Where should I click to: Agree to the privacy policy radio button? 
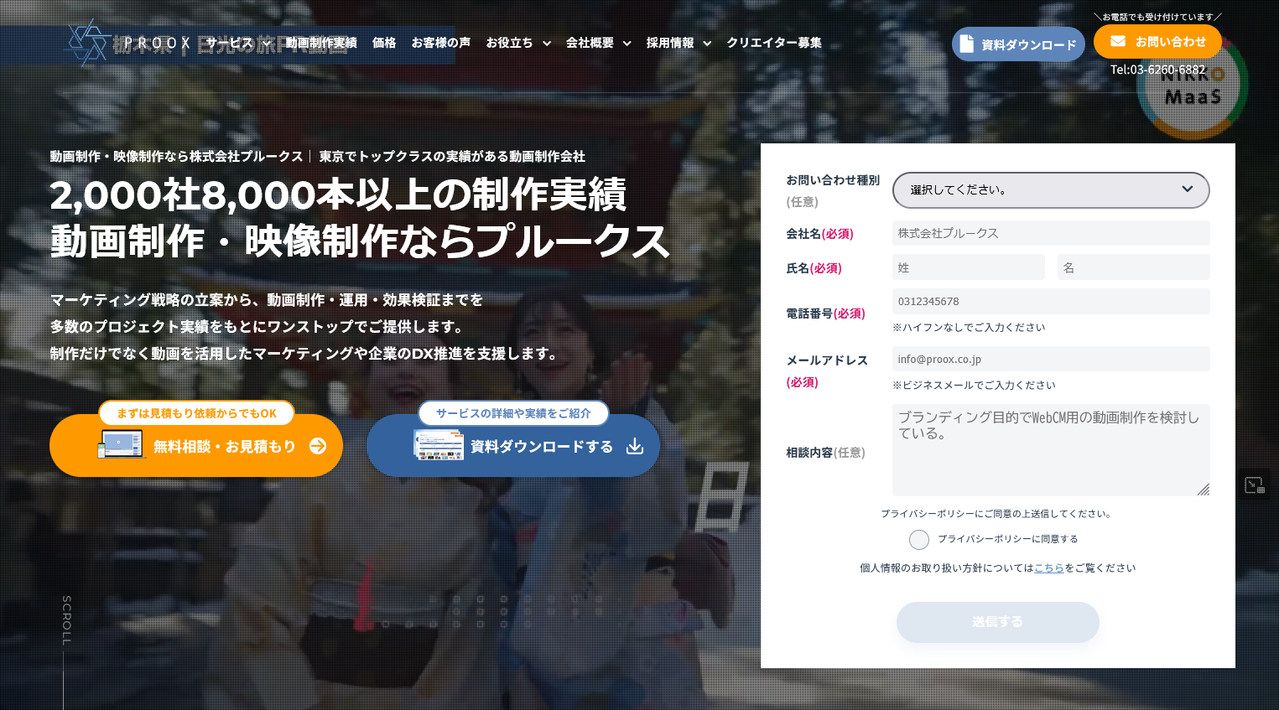[x=919, y=539]
